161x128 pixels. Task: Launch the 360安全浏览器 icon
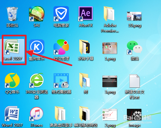click(37, 80)
